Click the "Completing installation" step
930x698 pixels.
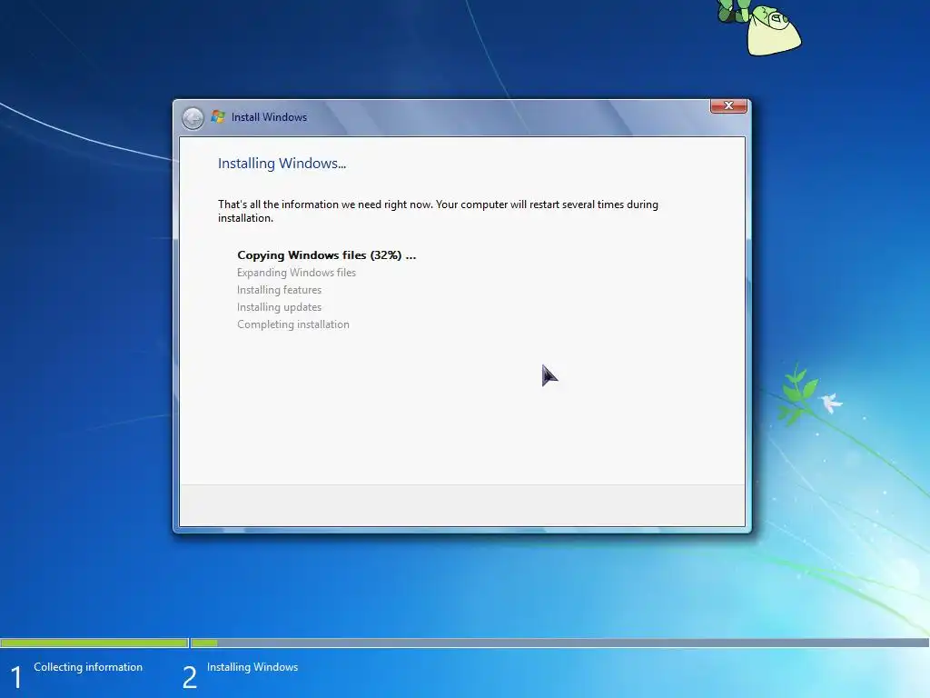(293, 324)
